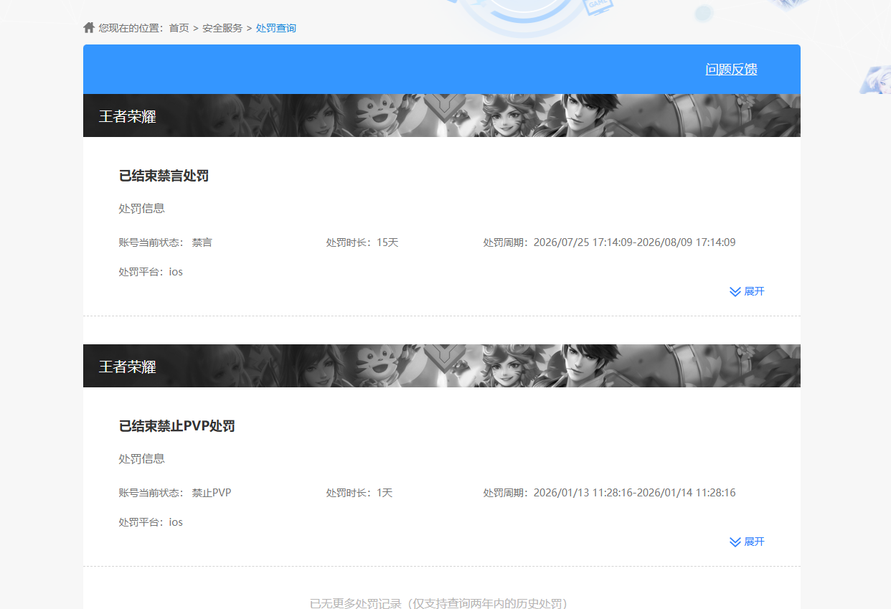
Task: Click 处罚平台：ios in the 禁止PVP record
Action: coord(151,522)
